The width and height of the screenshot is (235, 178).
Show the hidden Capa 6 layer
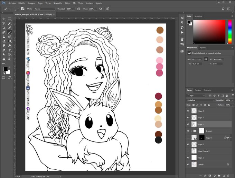188,138
